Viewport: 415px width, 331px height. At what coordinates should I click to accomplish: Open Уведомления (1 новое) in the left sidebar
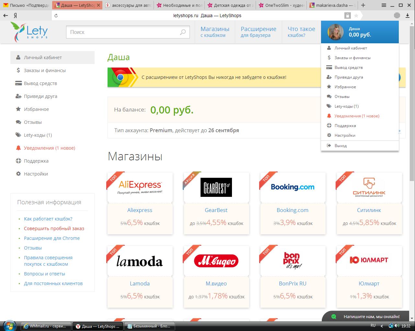click(x=52, y=148)
